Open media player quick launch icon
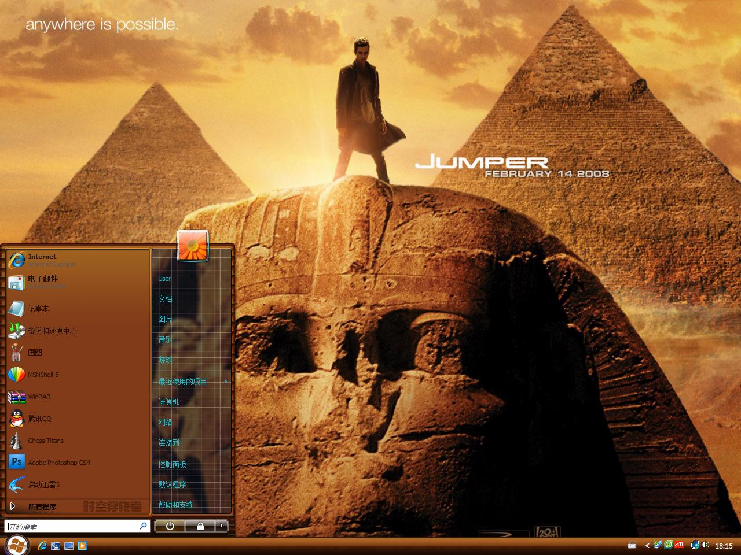This screenshot has width=741, height=555. coord(82,546)
